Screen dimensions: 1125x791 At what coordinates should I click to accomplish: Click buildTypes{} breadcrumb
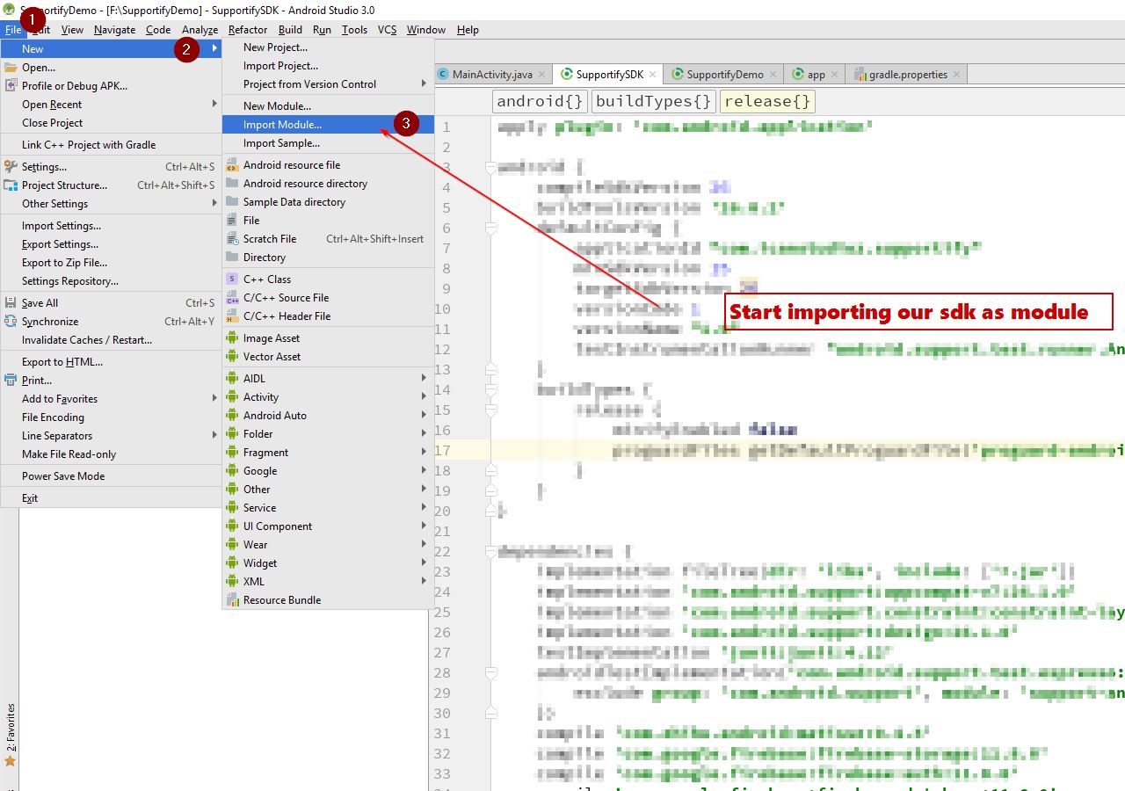655,101
